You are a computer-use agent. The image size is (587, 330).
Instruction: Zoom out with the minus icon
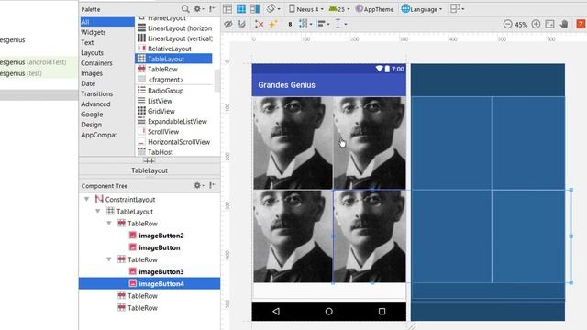tap(507, 25)
